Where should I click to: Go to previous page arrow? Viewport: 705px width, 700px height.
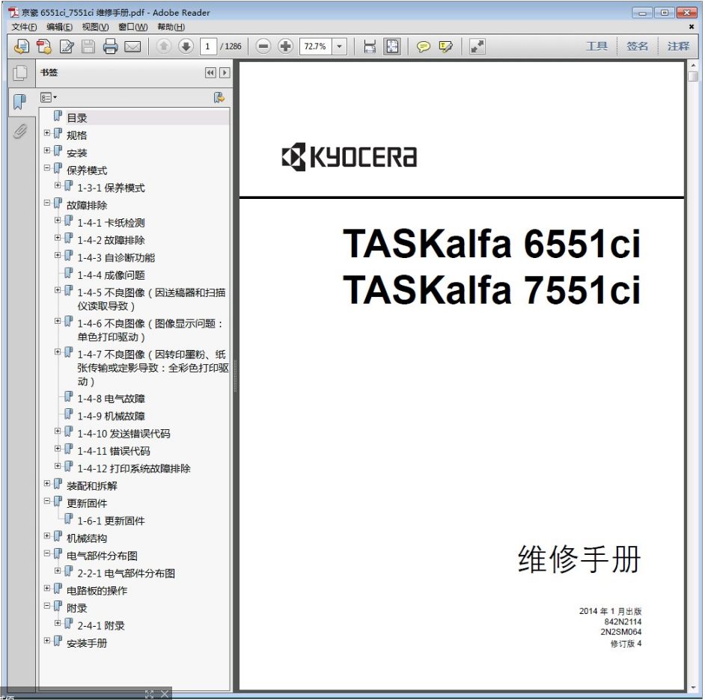[164, 46]
